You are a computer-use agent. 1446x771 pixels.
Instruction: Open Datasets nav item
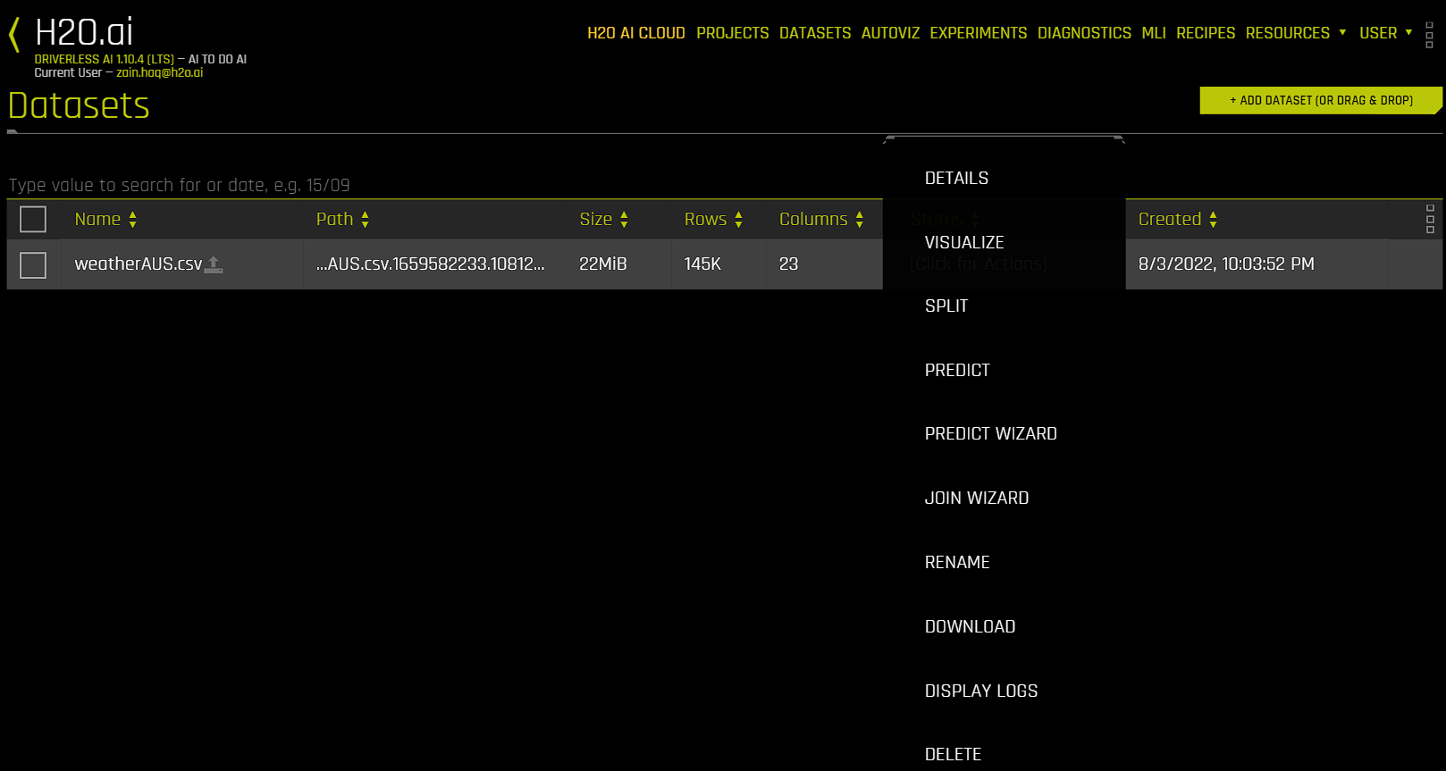815,33
